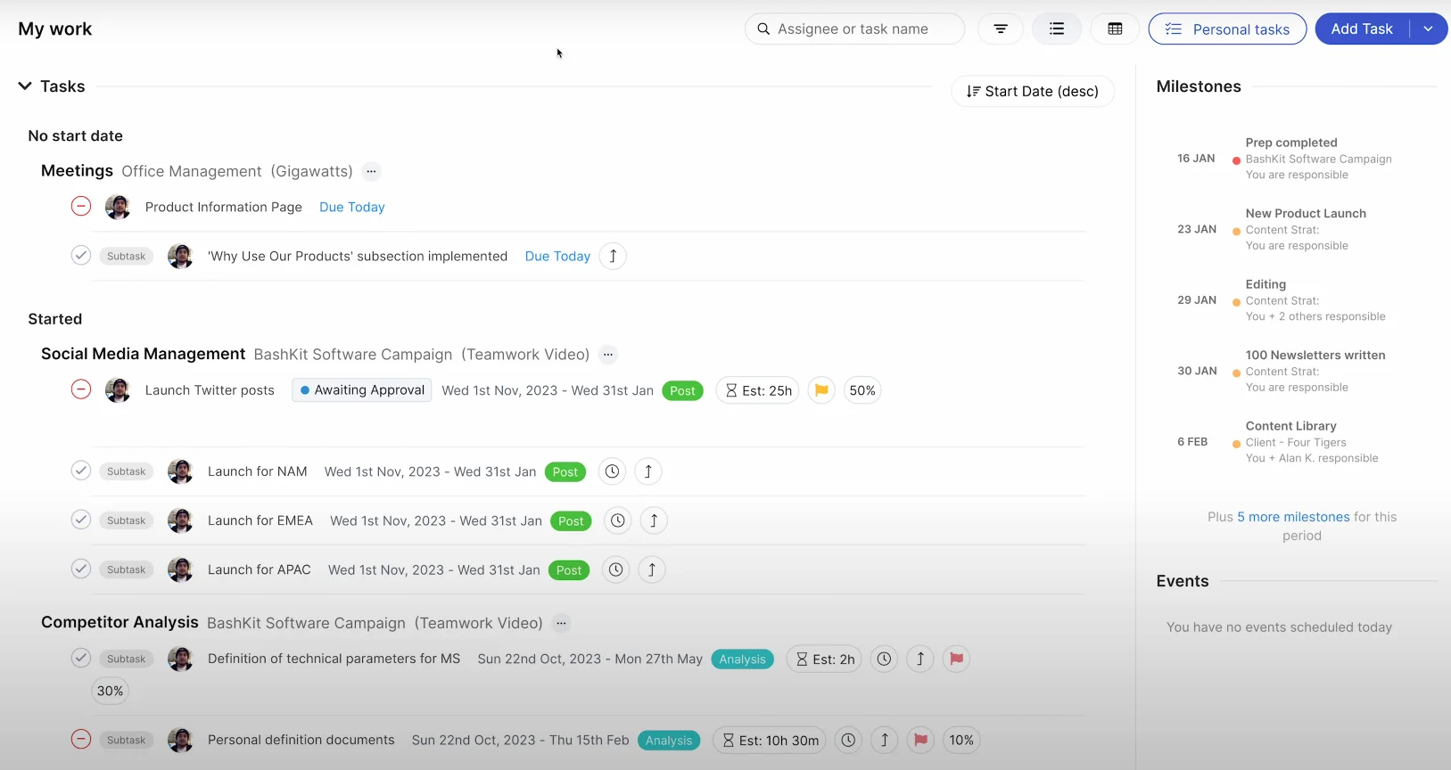
Task: Switch to list view icon
Action: (x=1057, y=29)
